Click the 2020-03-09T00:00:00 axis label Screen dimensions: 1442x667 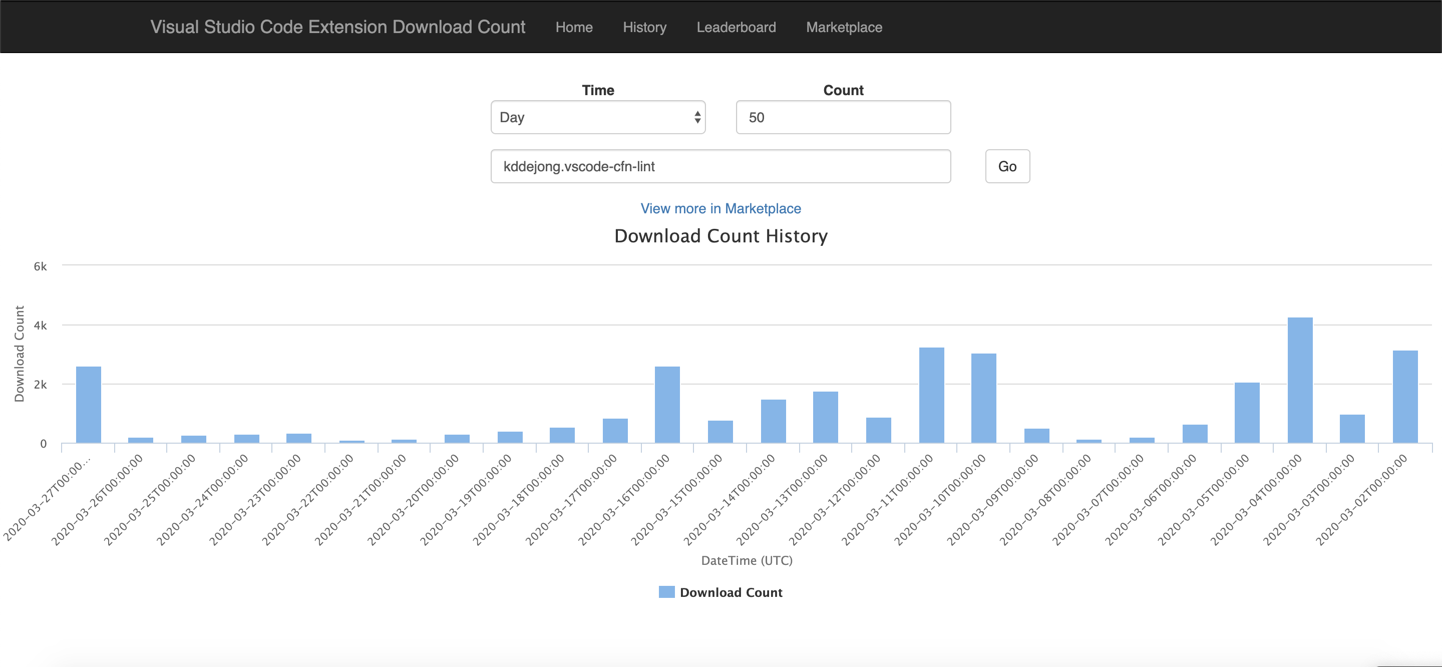tap(992, 500)
